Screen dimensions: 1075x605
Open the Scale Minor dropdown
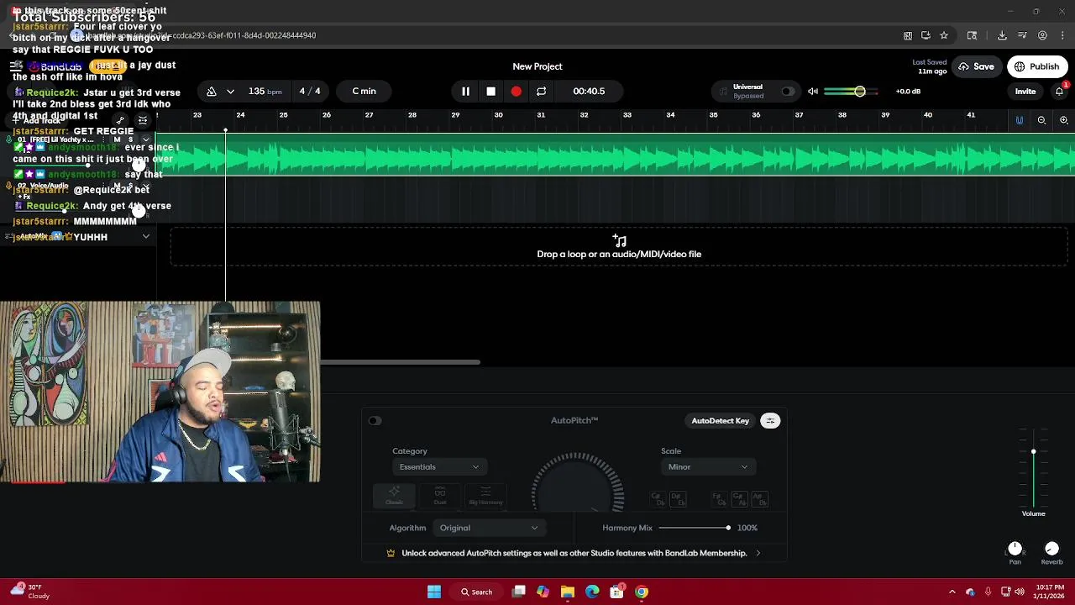(x=708, y=467)
